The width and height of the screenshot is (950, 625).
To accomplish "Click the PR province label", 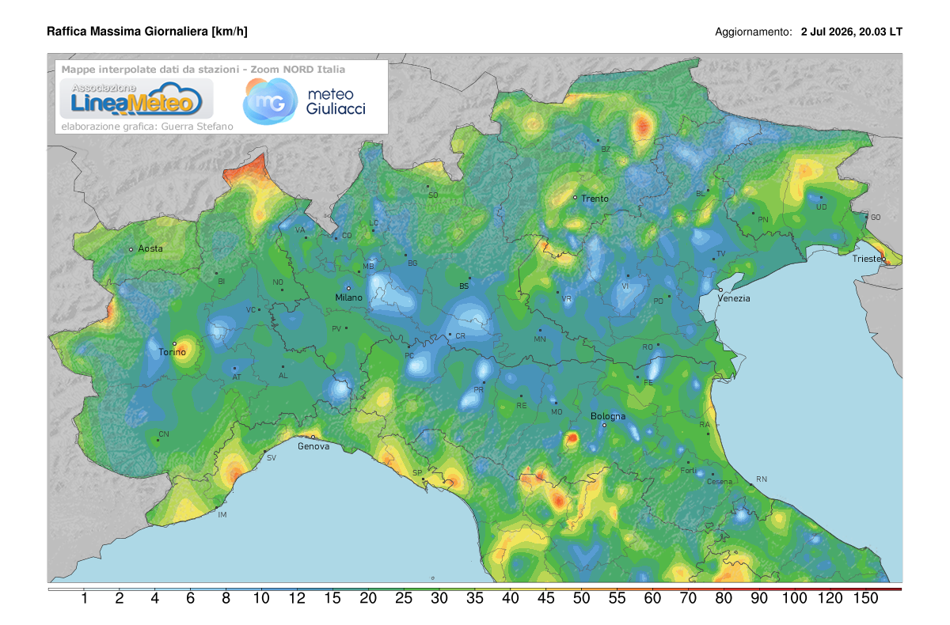I will pyautogui.click(x=478, y=390).
